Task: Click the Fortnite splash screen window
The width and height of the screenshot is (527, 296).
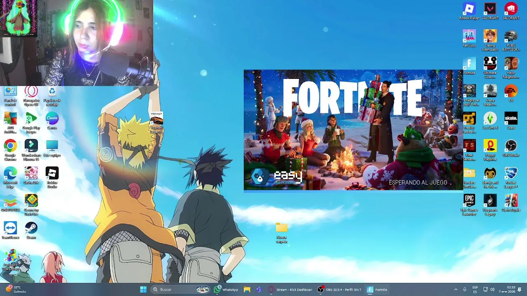Action: [353, 130]
